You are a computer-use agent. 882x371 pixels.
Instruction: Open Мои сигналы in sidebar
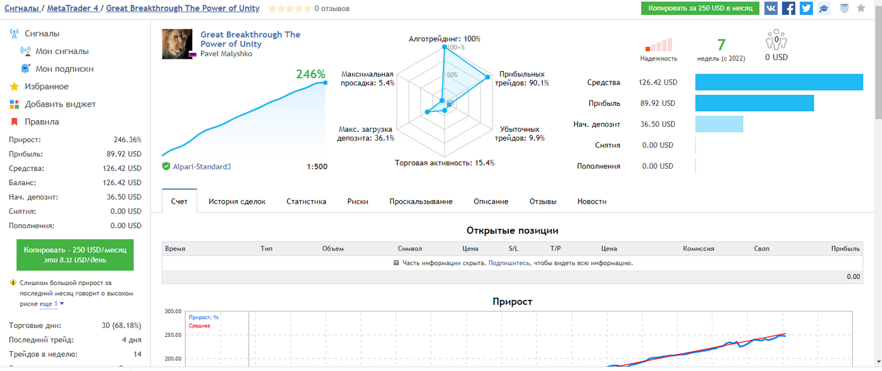click(x=62, y=51)
